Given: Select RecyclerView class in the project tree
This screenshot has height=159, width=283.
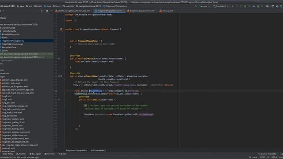Looking at the screenshot, I should 9,47.
